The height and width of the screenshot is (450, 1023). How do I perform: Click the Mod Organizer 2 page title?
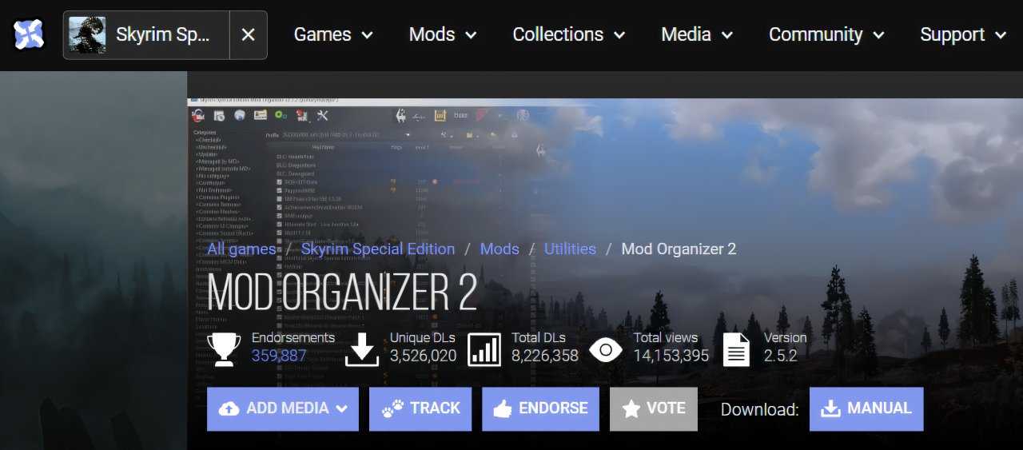click(x=342, y=293)
